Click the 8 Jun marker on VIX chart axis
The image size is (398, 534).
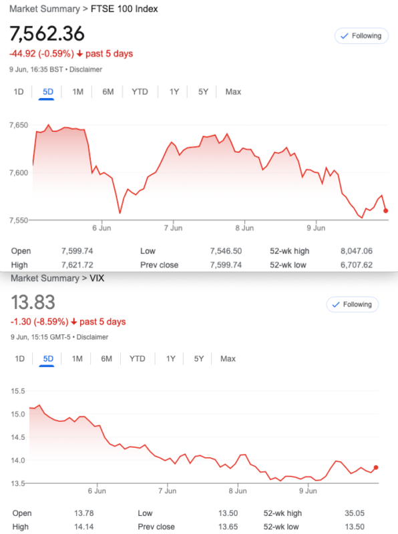(238, 491)
